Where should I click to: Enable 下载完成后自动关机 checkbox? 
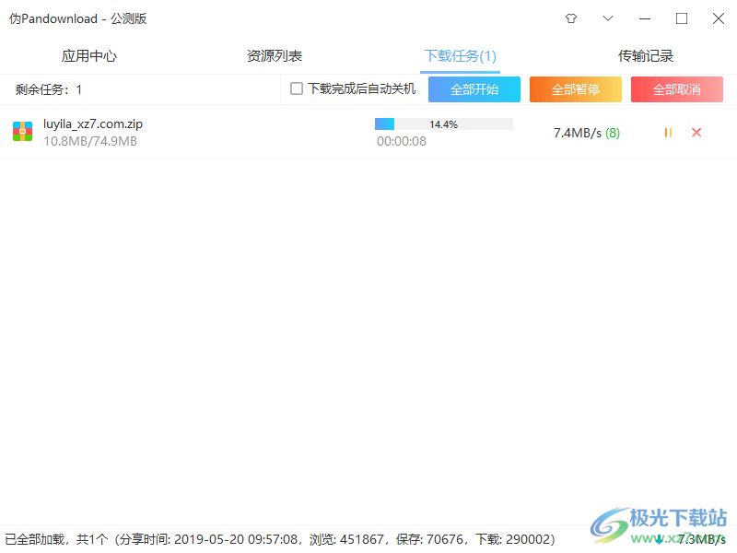tap(297, 89)
